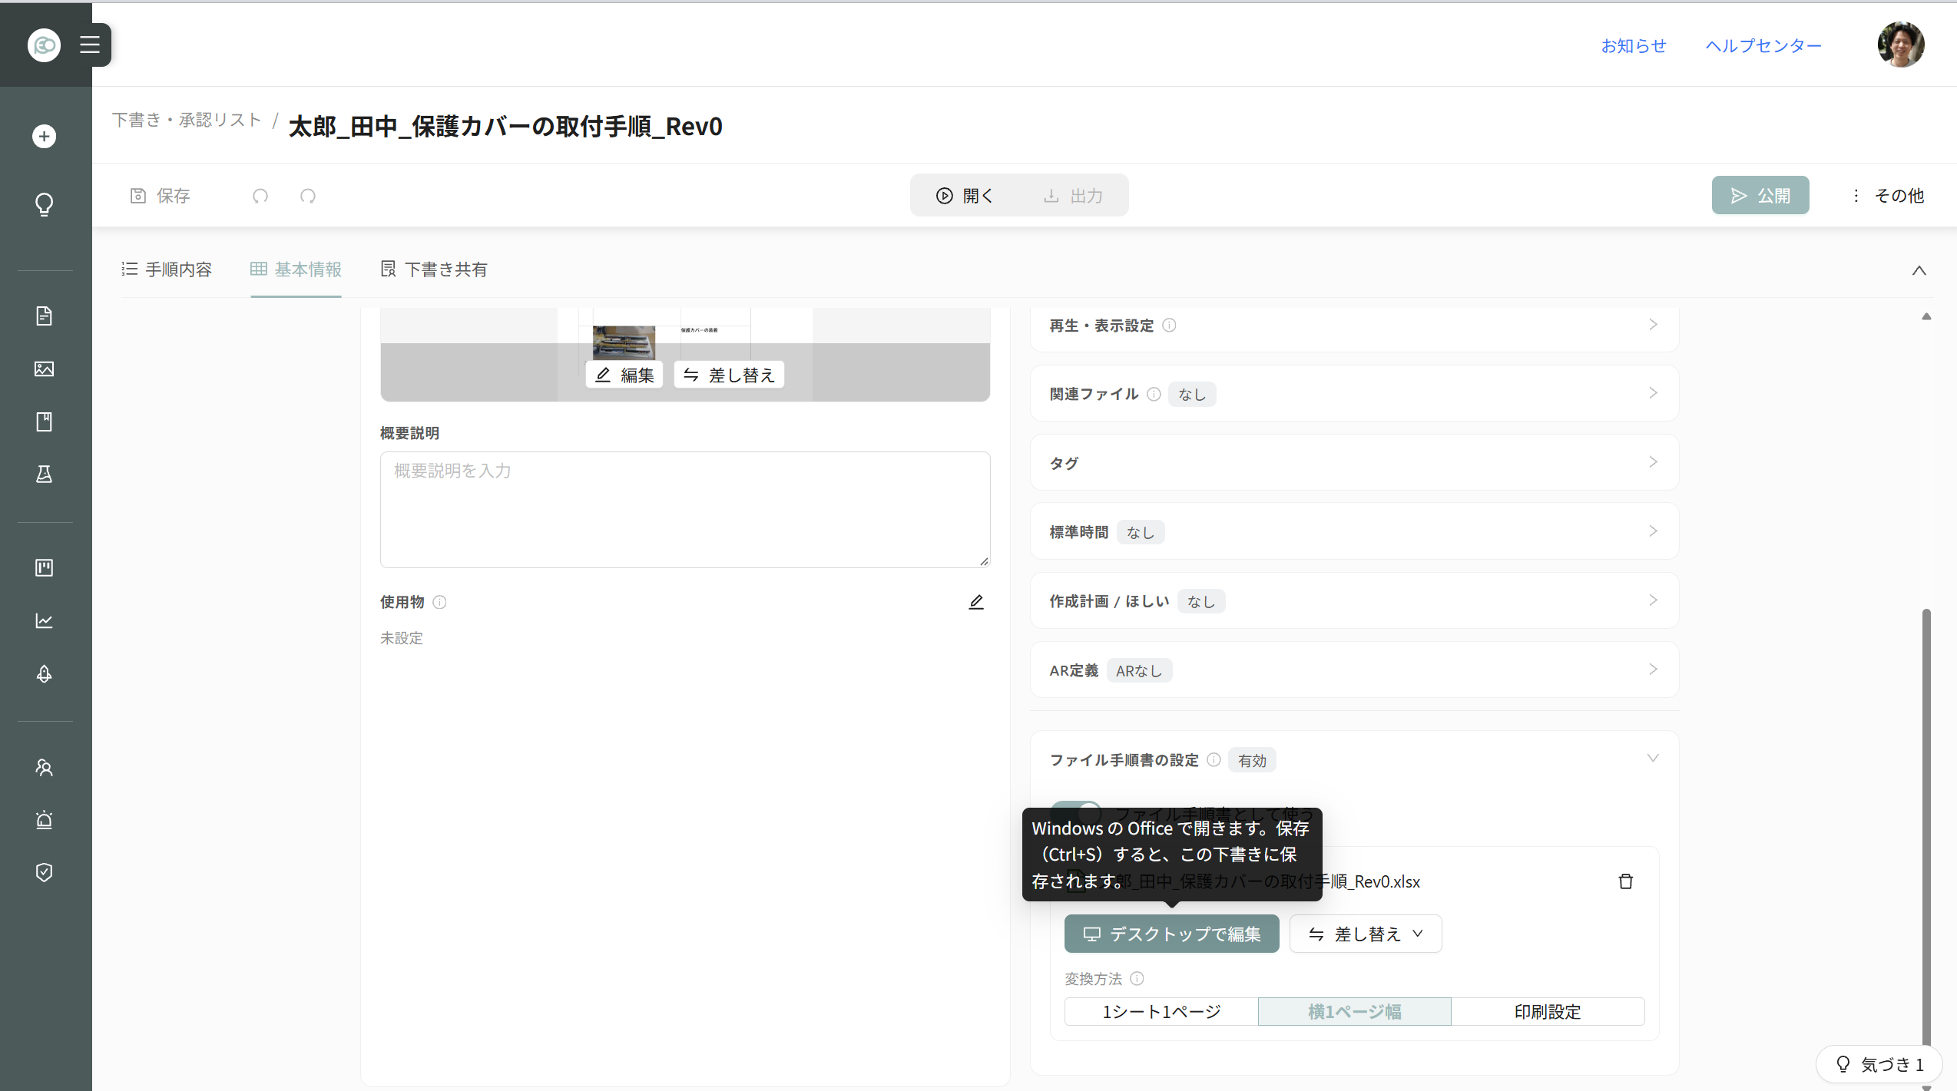Click デスクトップで編集 button
Viewport: 1957px width, 1091px height.
(x=1171, y=934)
